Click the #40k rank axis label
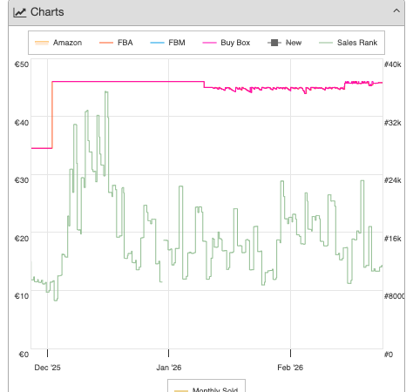Screen dimensions: 413x392 click(x=393, y=64)
